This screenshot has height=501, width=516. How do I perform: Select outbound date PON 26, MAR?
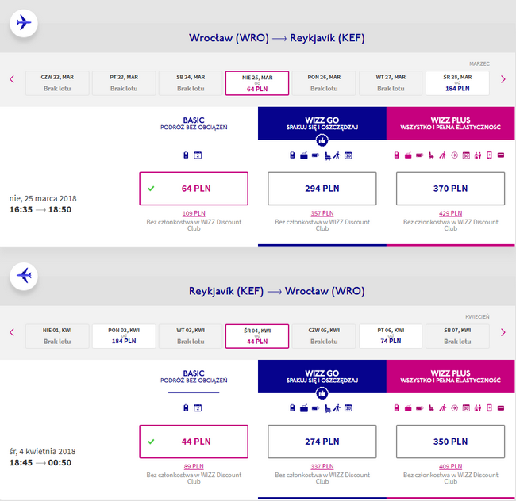(x=324, y=83)
